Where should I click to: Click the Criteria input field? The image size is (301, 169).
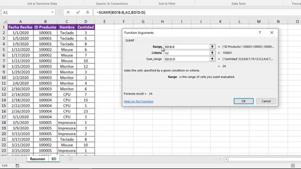point(187,53)
